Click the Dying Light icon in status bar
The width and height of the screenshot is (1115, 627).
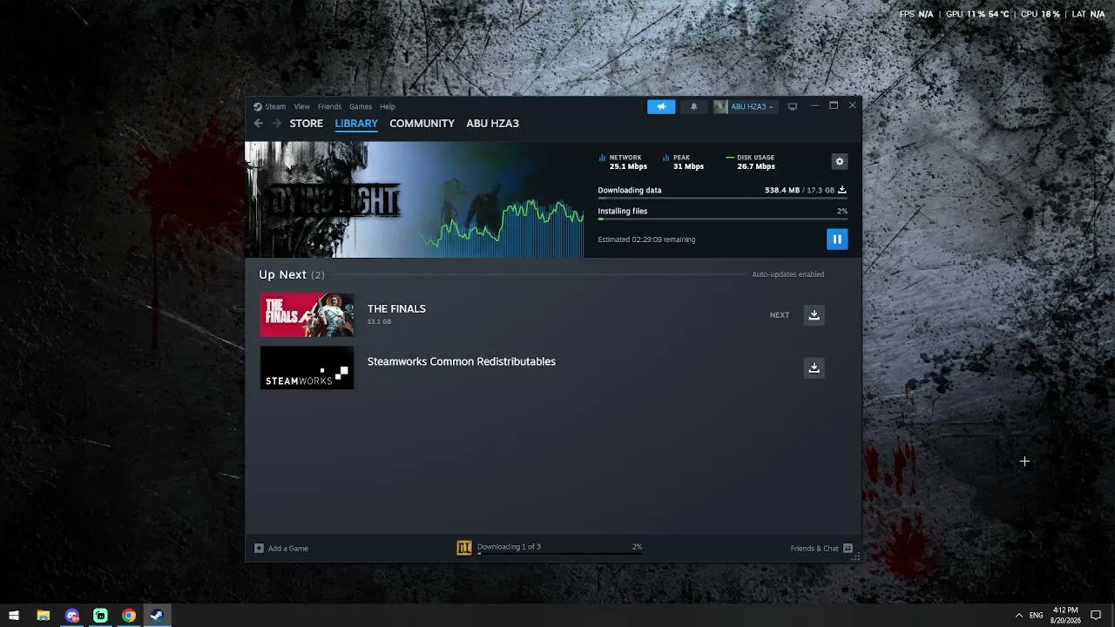tap(464, 548)
